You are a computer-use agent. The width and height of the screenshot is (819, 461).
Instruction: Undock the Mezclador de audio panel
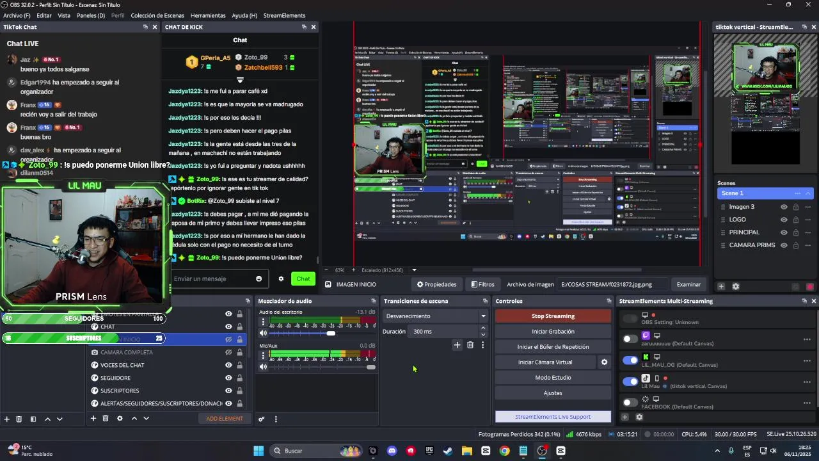point(374,301)
